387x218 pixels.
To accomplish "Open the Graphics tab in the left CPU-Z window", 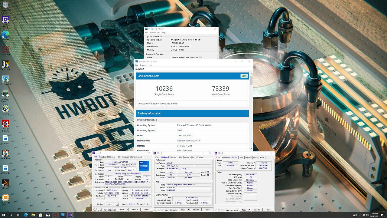I will pos(126,157).
